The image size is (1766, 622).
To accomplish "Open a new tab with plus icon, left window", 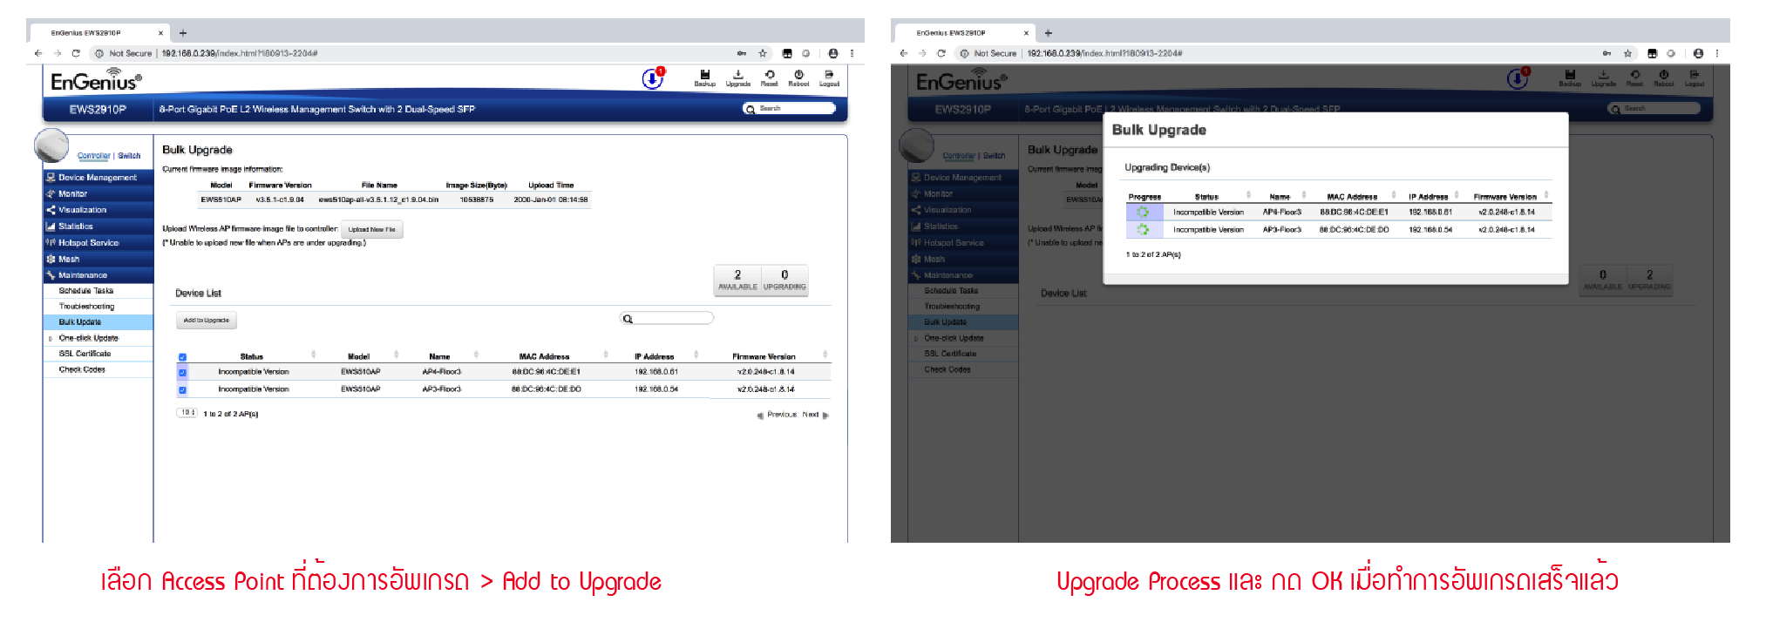I will (x=183, y=33).
